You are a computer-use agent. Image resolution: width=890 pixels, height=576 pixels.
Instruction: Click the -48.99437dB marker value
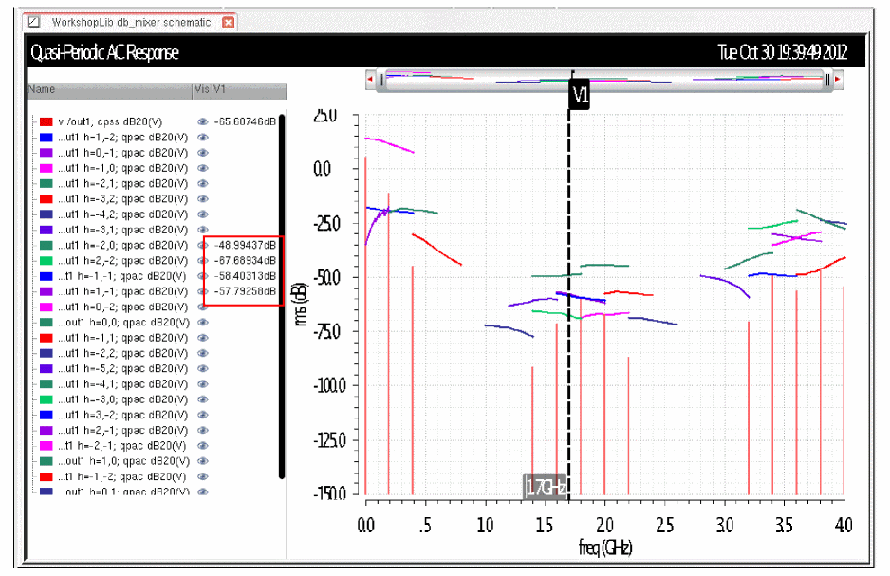[245, 245]
